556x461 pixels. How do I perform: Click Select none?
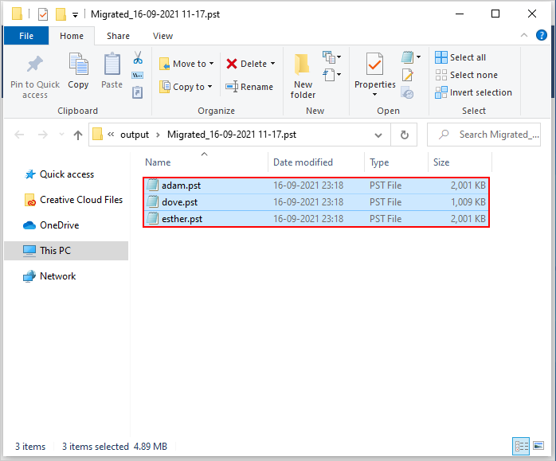tap(466, 75)
